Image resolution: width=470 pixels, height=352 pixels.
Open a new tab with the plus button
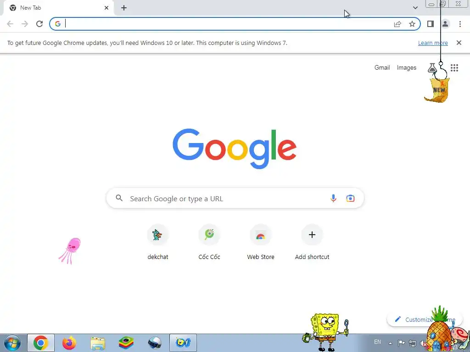click(x=124, y=8)
